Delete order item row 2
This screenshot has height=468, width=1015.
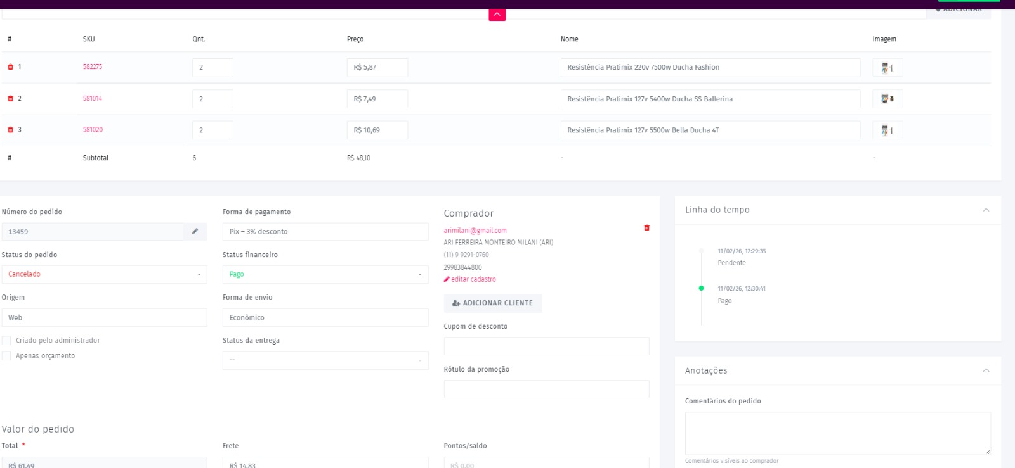(x=10, y=99)
